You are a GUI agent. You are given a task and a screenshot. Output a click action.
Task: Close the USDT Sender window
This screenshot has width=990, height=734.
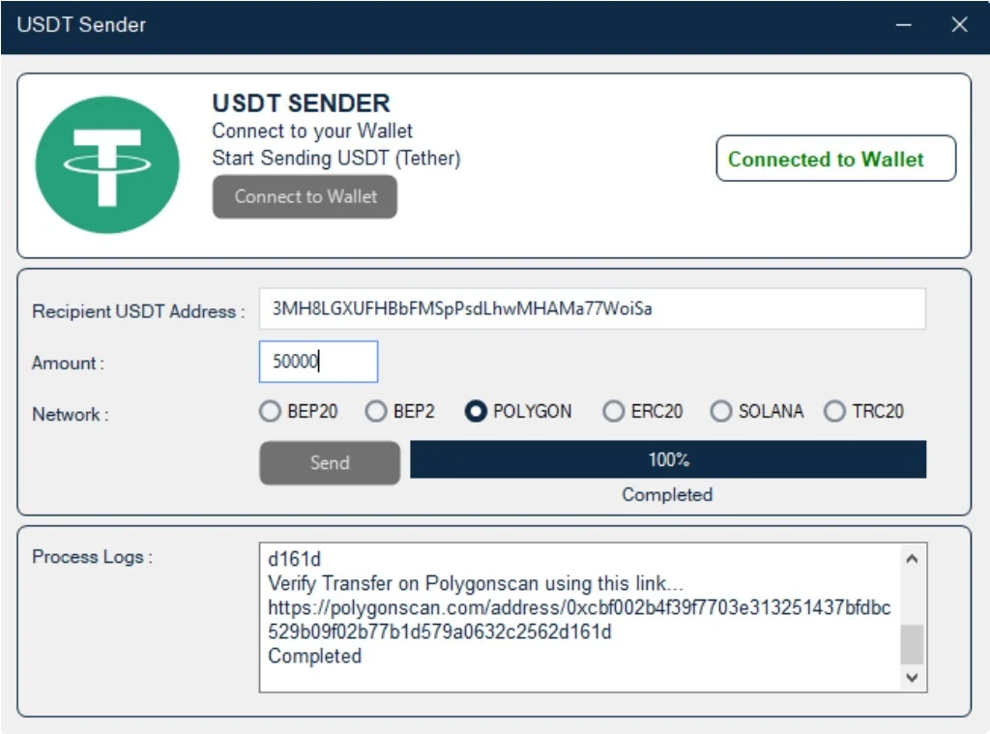click(x=960, y=24)
